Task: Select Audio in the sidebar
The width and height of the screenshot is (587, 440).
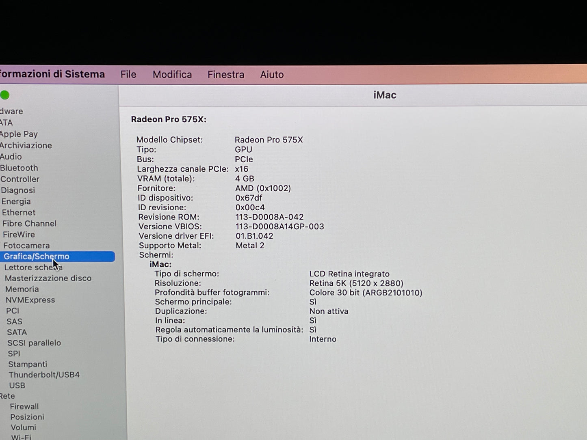Action: point(11,157)
